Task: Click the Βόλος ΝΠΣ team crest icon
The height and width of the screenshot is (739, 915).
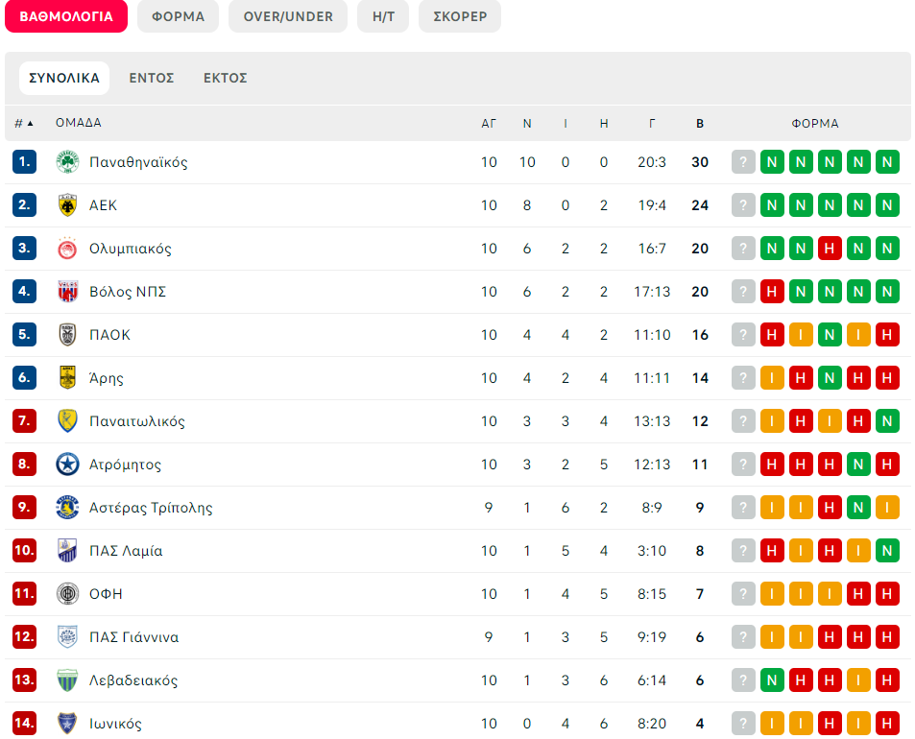Action: (68, 292)
